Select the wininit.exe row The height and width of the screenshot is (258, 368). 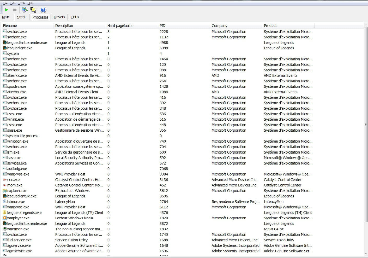(183, 119)
